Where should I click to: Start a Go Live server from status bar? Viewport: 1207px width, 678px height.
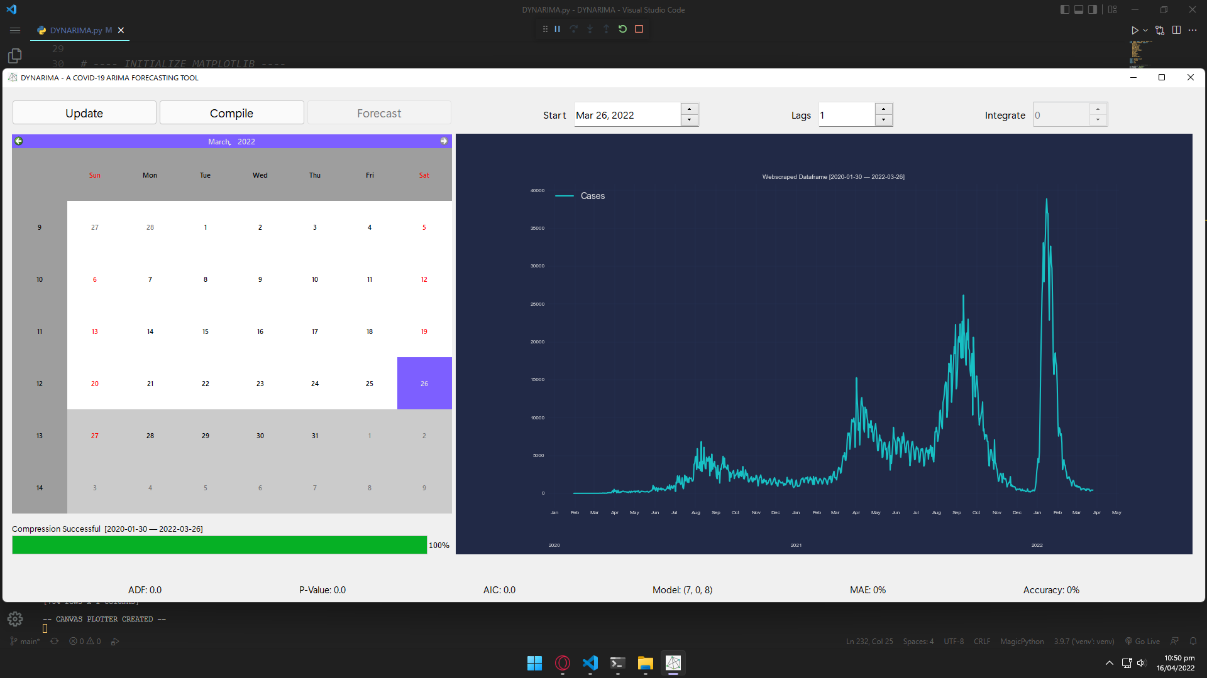click(1143, 641)
